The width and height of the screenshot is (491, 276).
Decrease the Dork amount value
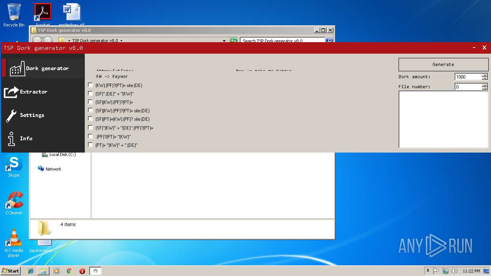click(x=485, y=78)
